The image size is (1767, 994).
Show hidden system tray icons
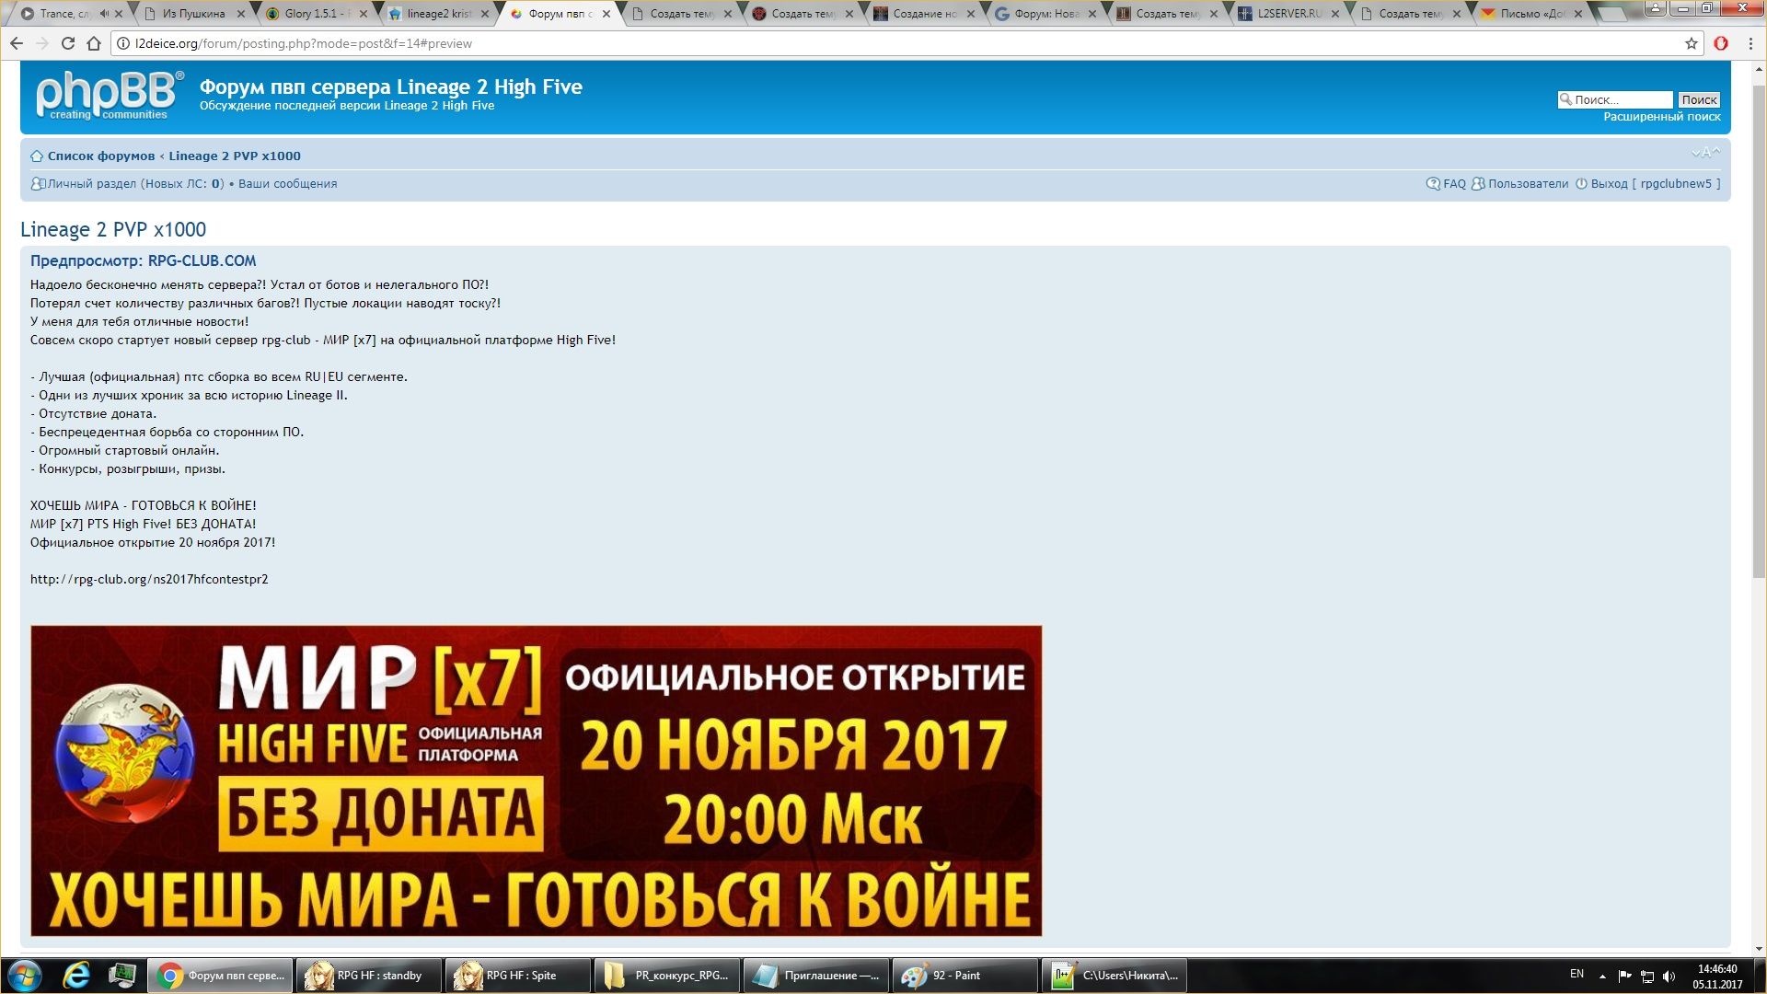pos(1602,976)
